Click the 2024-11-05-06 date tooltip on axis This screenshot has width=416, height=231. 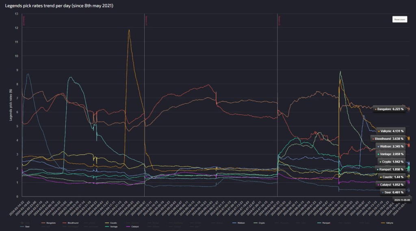tap(402, 200)
